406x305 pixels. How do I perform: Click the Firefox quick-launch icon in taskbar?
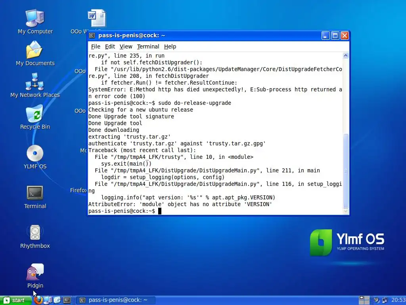click(x=38, y=300)
